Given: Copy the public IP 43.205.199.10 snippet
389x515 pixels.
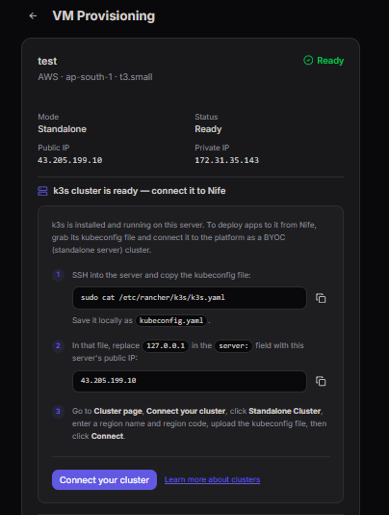Looking at the screenshot, I should pyautogui.click(x=321, y=381).
